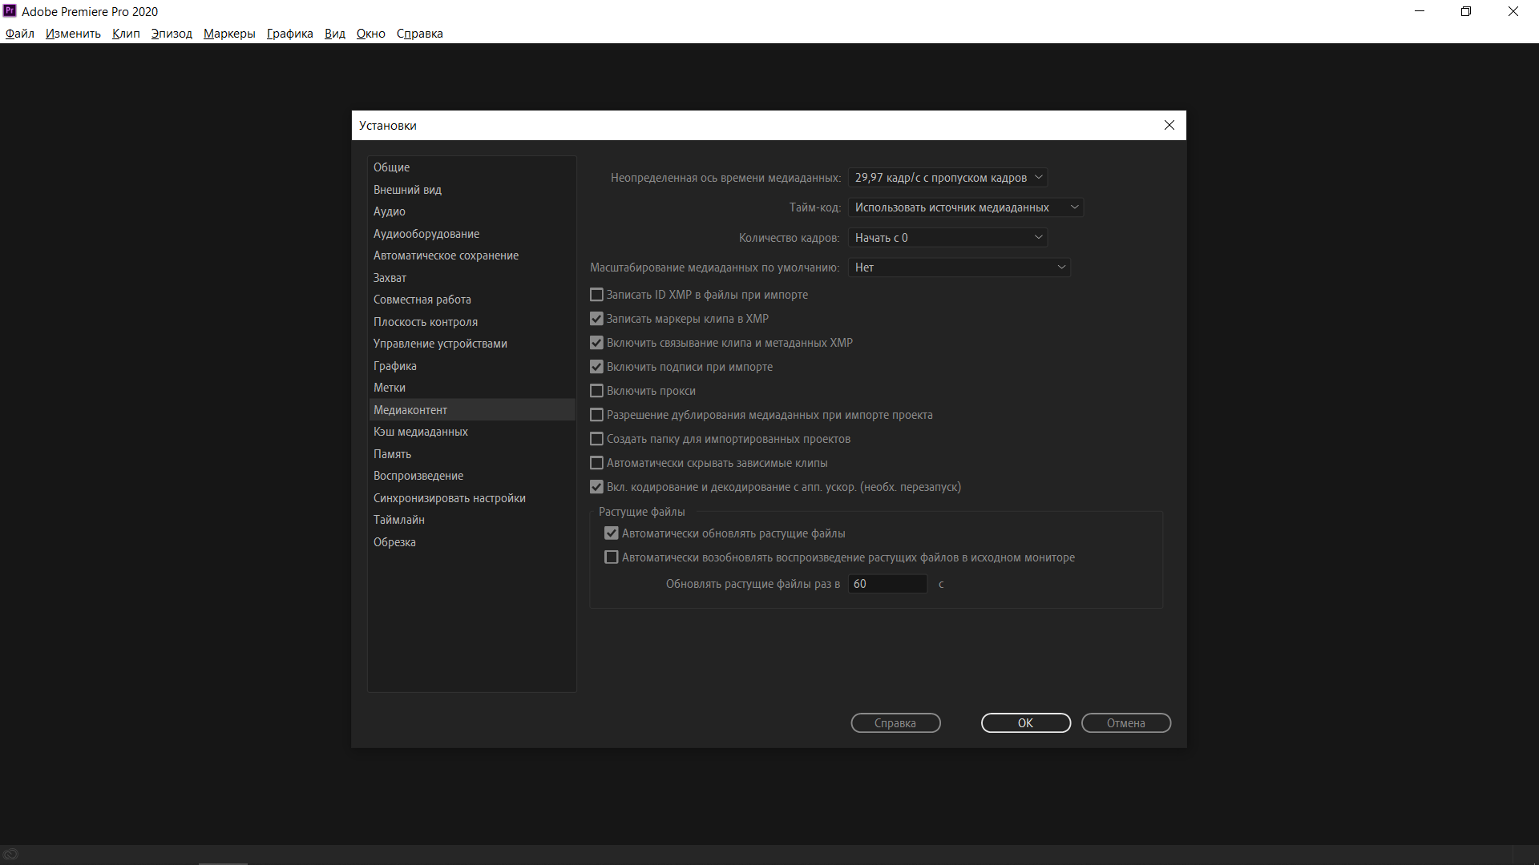Close the Установки dialog with X
1539x865 pixels.
(1169, 125)
